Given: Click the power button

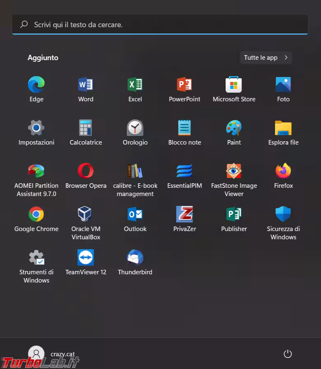Looking at the screenshot, I should pyautogui.click(x=288, y=354).
